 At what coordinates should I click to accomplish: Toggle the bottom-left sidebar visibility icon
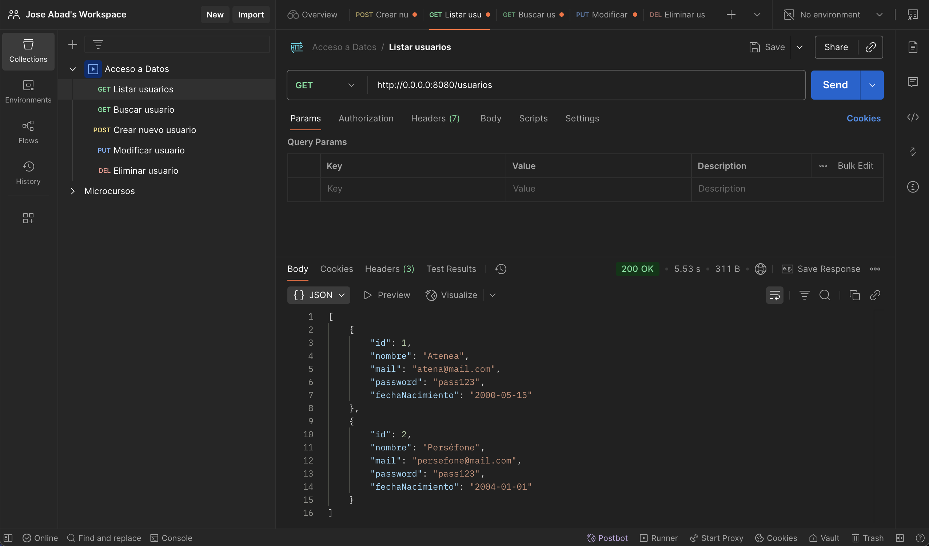[x=8, y=538]
